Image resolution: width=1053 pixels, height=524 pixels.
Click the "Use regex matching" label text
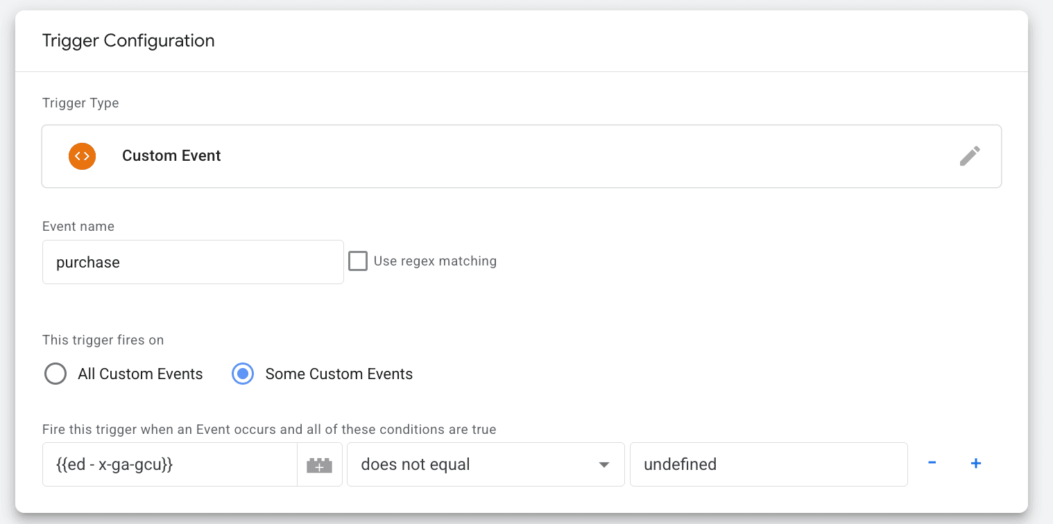click(x=435, y=261)
